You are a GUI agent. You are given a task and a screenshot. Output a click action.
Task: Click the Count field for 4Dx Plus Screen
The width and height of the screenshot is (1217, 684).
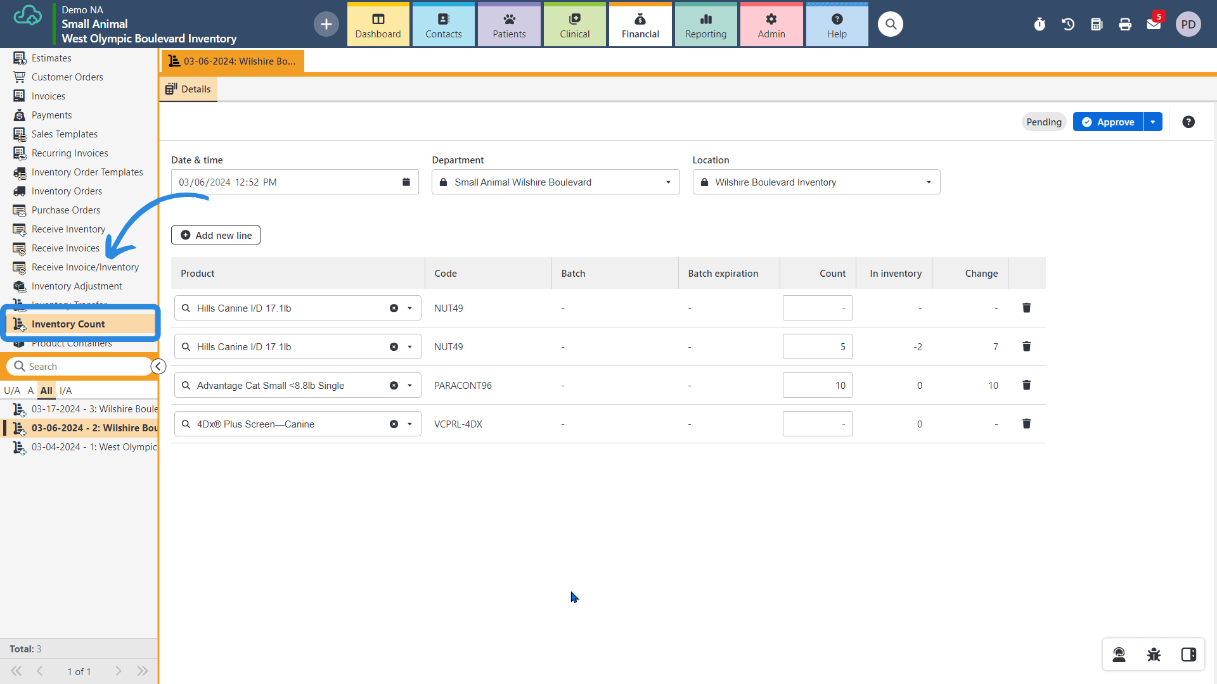click(x=817, y=424)
